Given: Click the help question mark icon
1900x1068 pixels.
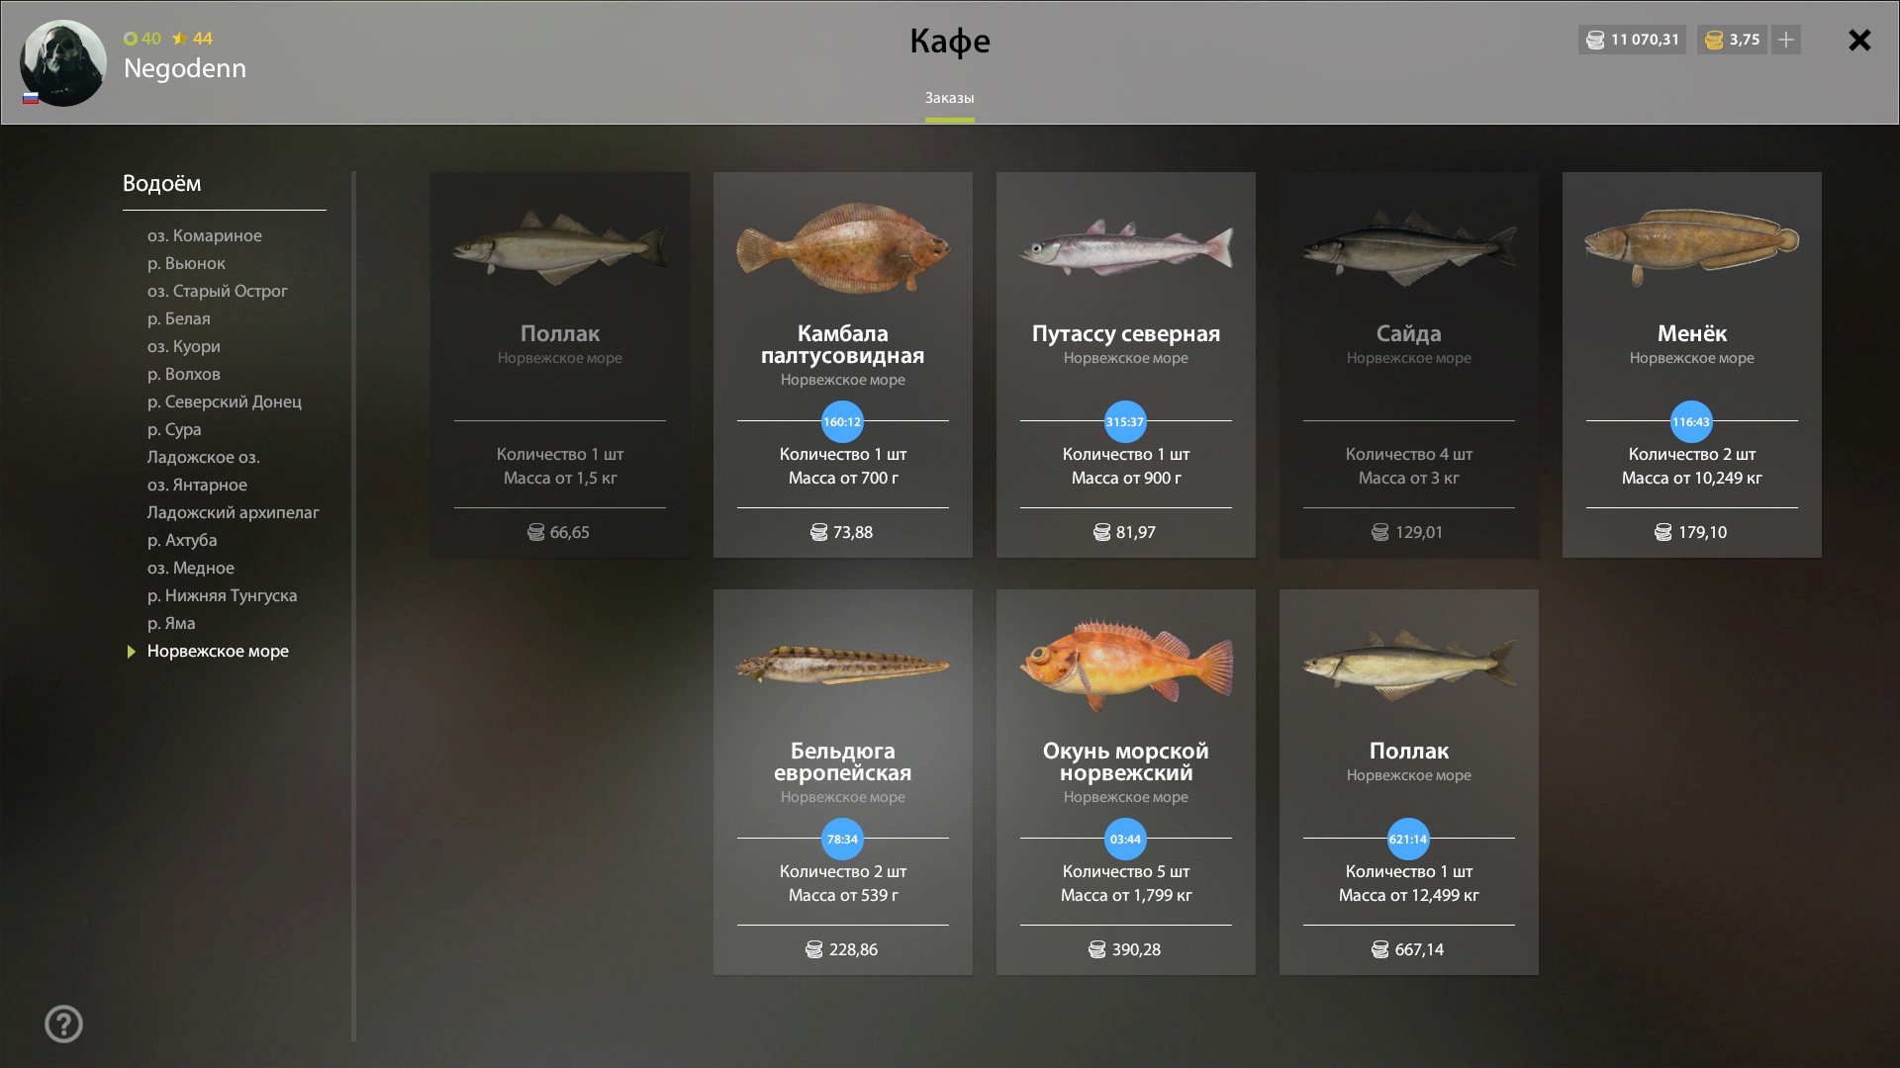Looking at the screenshot, I should point(63,1023).
